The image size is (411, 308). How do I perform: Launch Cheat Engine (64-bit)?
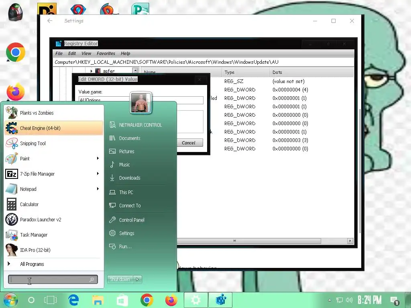54,128
